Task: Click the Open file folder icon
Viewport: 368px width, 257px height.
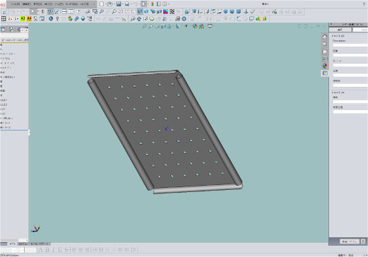Action: pyautogui.click(x=109, y=4)
